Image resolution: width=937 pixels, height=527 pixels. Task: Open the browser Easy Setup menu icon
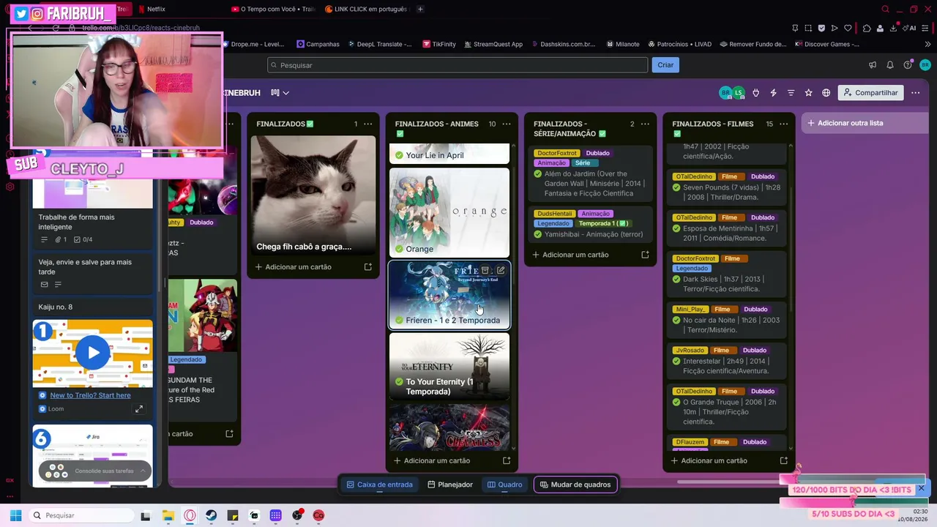click(927, 29)
